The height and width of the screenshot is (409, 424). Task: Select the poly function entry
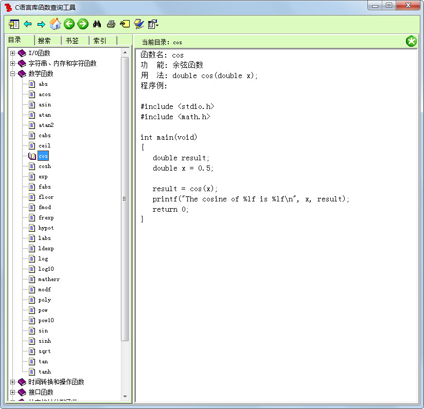click(45, 300)
